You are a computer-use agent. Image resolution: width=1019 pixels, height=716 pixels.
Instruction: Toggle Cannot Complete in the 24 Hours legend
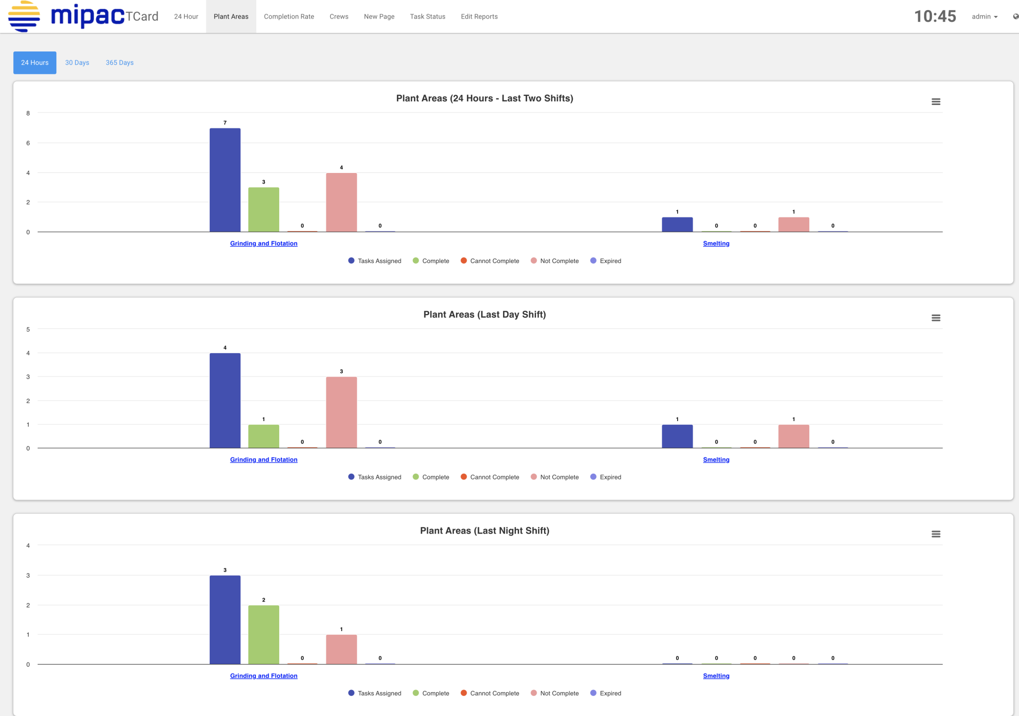[489, 260]
